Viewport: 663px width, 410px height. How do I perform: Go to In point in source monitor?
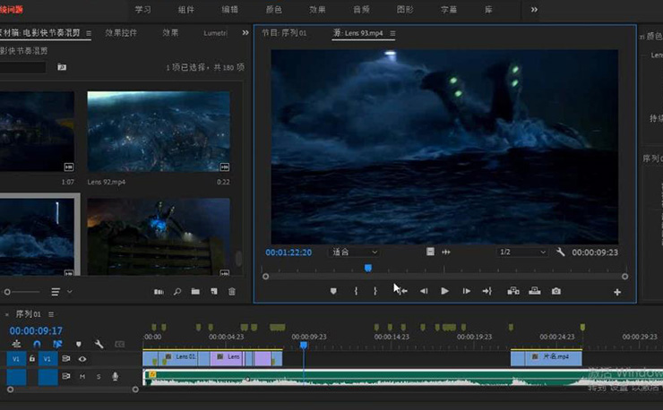coord(402,291)
